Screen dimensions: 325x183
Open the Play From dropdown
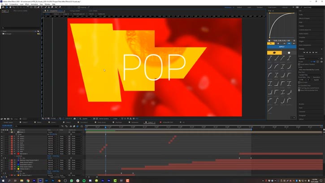pyautogui.click(x=310, y=75)
